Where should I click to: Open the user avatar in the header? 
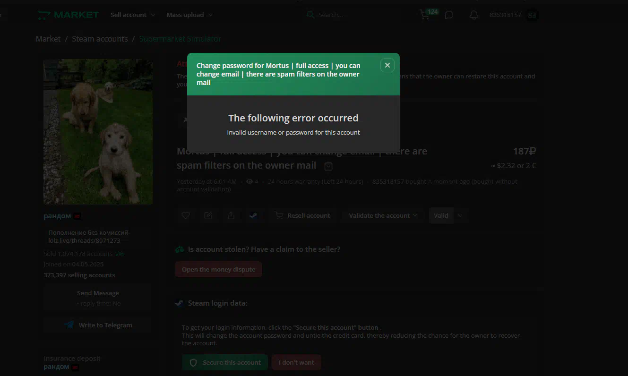coord(532,15)
